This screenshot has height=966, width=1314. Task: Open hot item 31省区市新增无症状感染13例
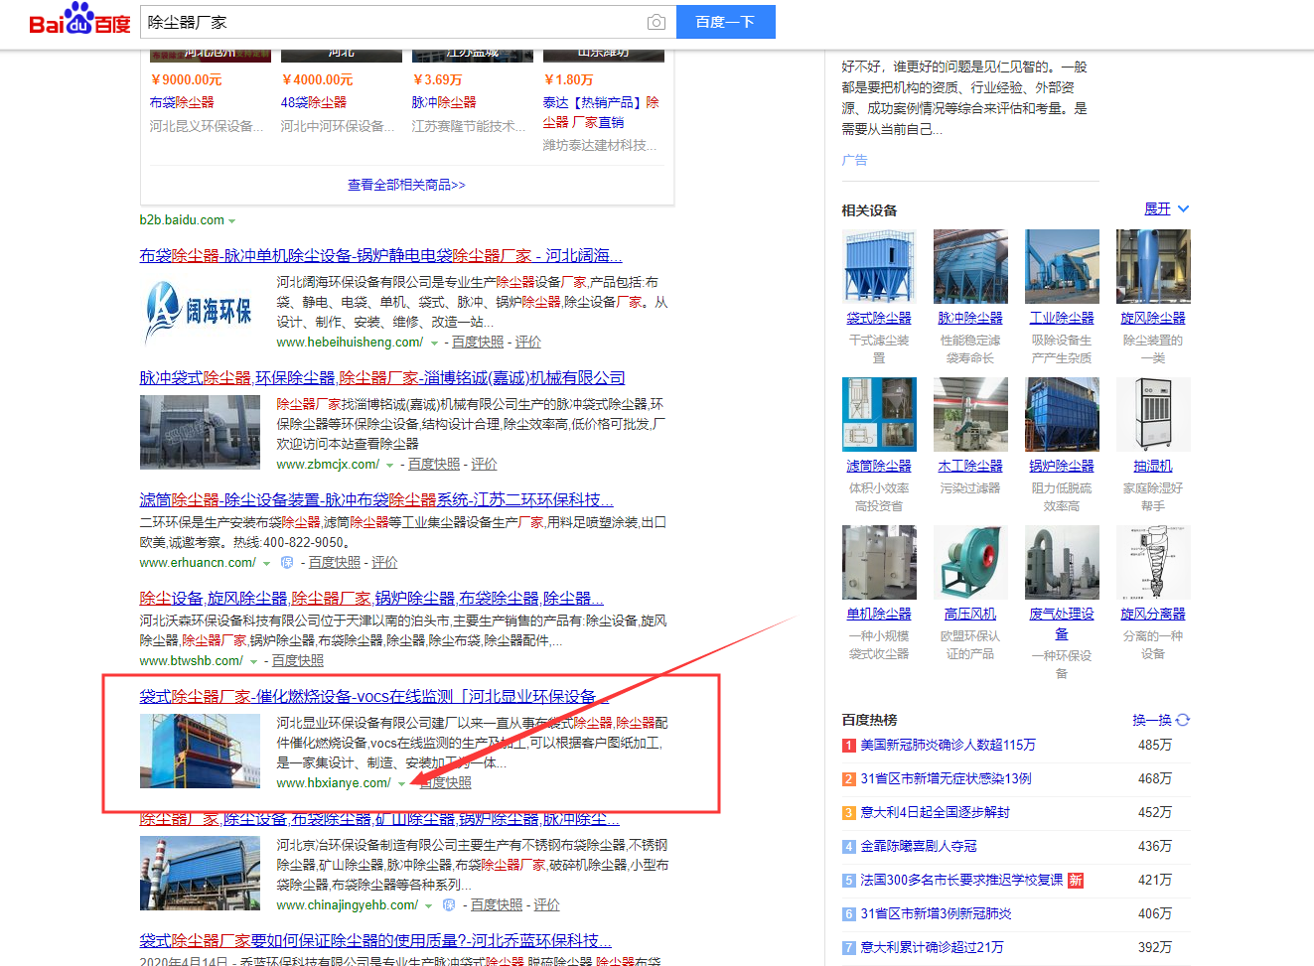click(946, 778)
